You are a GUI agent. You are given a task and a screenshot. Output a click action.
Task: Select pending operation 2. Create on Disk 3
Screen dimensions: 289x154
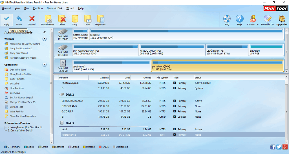(x=20, y=130)
